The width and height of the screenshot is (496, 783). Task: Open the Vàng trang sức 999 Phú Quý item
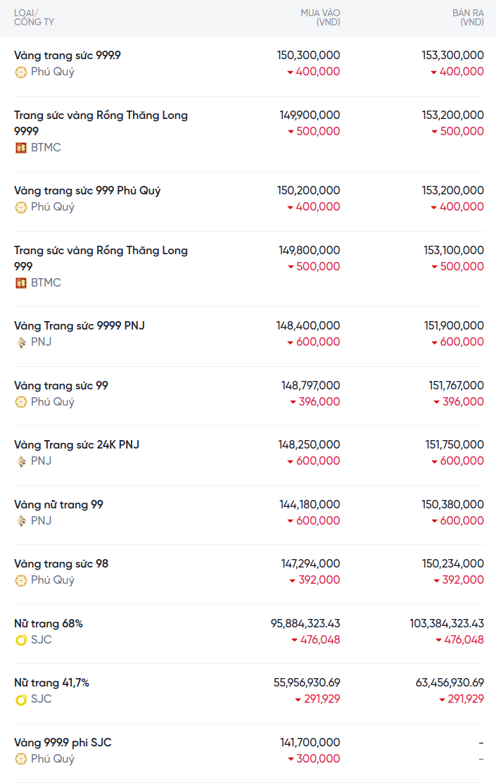87,191
